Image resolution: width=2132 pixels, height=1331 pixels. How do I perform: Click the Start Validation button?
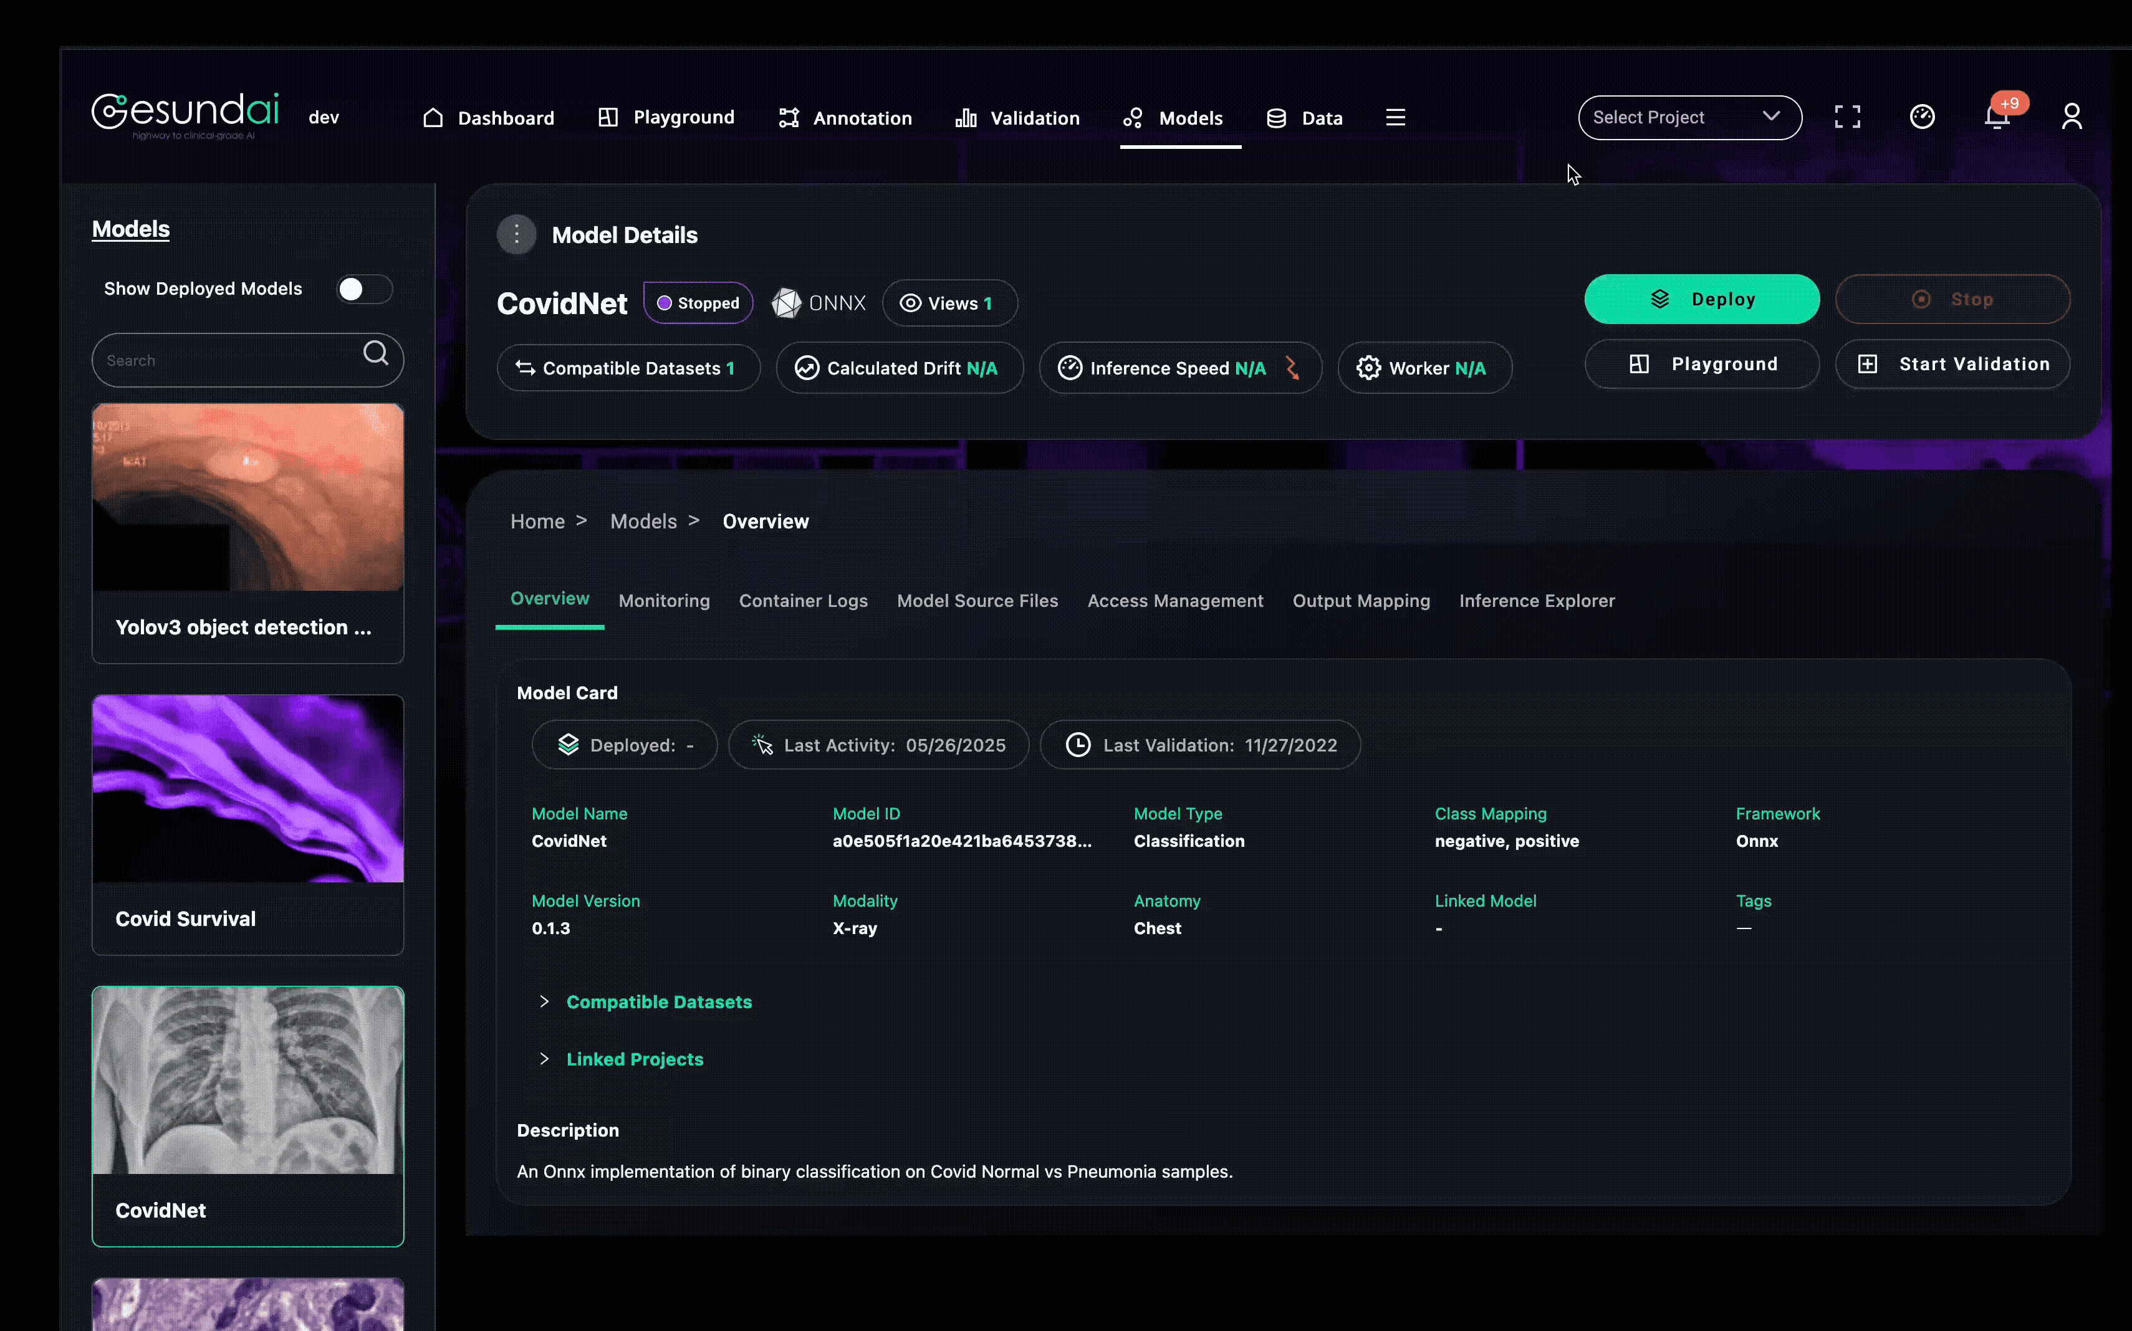pyautogui.click(x=1951, y=363)
